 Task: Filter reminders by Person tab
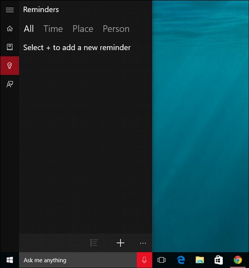point(116,28)
